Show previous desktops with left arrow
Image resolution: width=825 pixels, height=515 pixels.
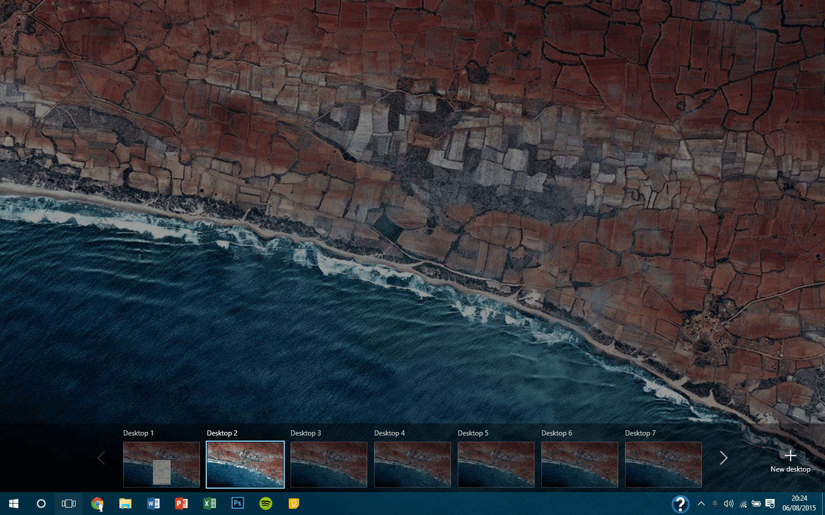[x=101, y=458]
